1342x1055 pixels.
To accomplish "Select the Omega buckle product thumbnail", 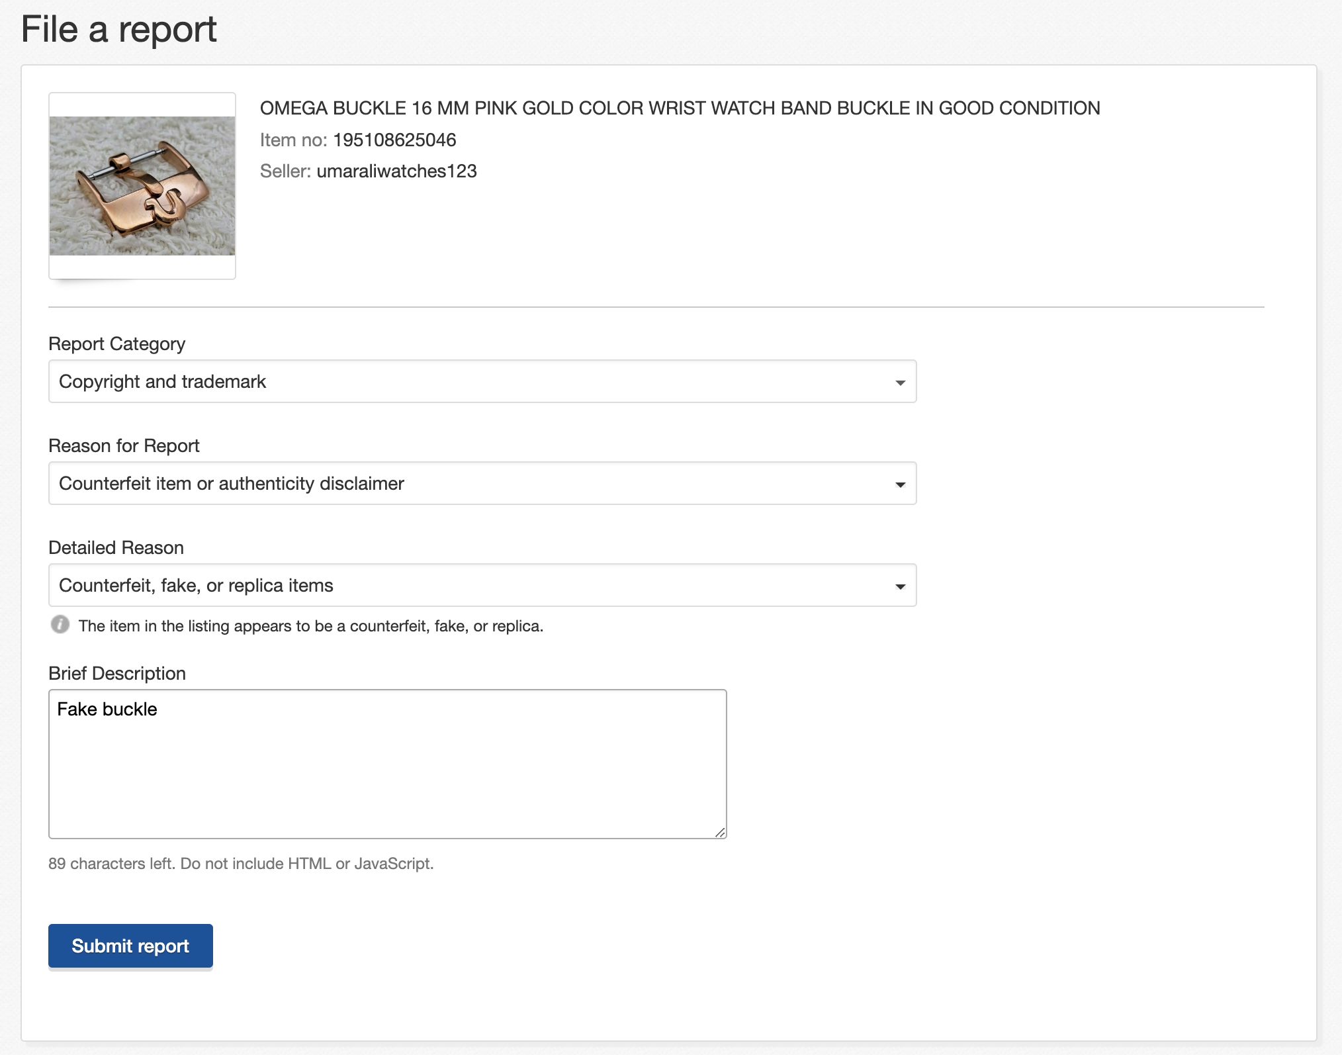I will (x=142, y=186).
